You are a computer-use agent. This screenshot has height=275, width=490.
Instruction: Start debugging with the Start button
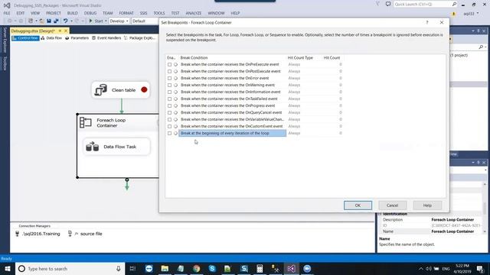[96, 21]
